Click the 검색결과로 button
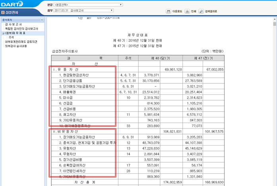 click(211, 11)
